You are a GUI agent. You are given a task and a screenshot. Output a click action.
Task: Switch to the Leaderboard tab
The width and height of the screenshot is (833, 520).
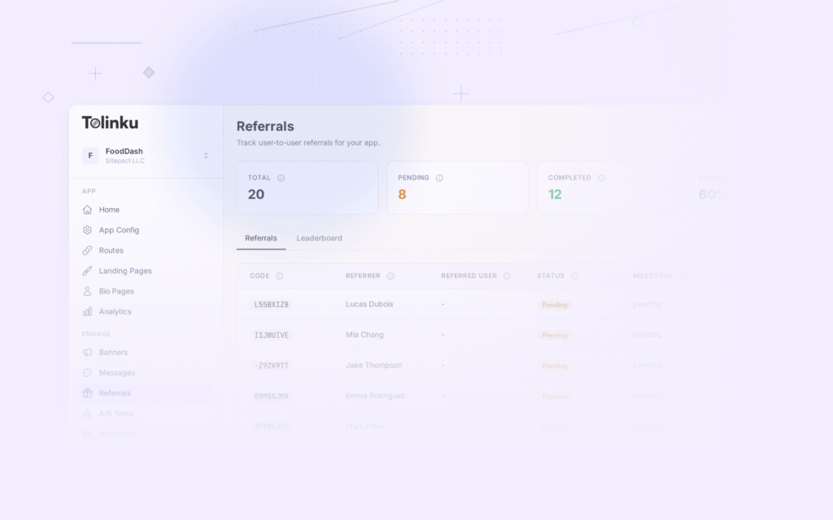pos(319,238)
